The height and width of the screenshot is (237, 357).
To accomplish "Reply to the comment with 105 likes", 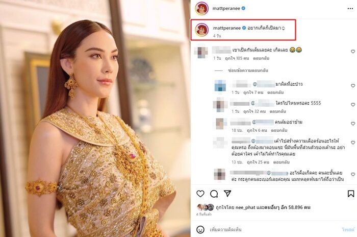I will point(261,58).
